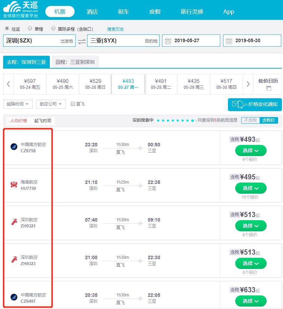Switch to 去程 深圳到三亚 tab
This screenshot has height=309, width=283.
point(26,62)
